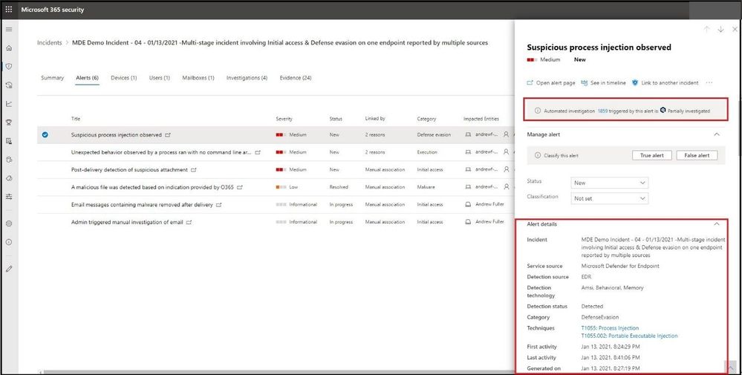Click the info circle icon in sidebar
Screen dimensions: 742x375
tap(8, 242)
